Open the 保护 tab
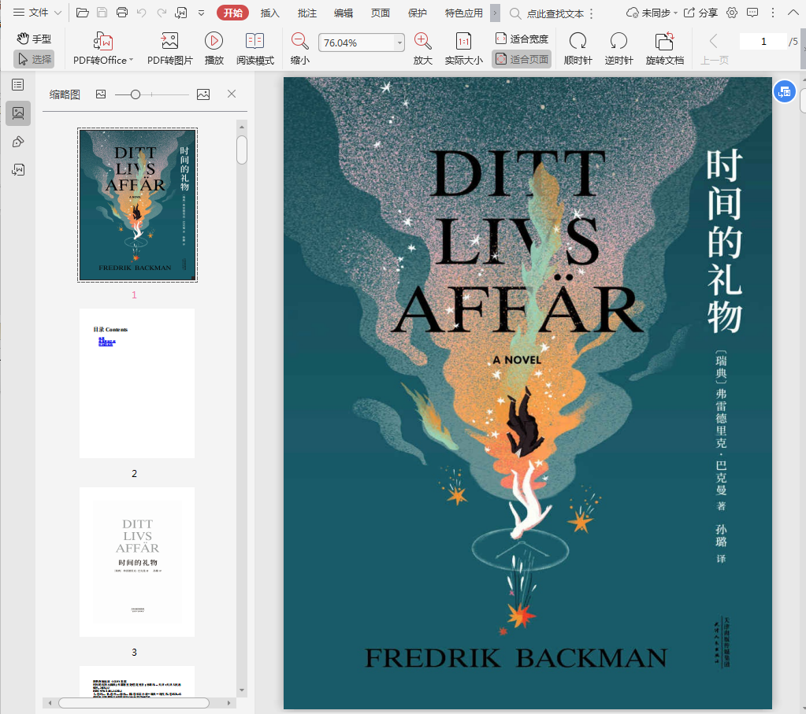 pyautogui.click(x=418, y=13)
